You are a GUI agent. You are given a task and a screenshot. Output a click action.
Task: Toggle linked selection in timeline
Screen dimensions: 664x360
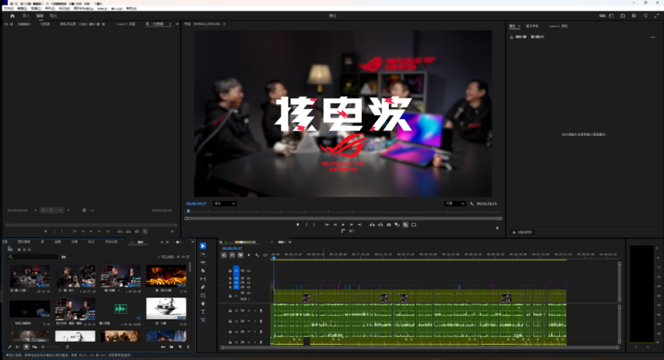(240, 255)
